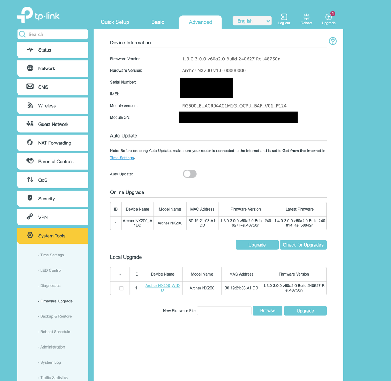The width and height of the screenshot is (391, 381).
Task: Collapse the System Tools menu
Action: (x=53, y=236)
